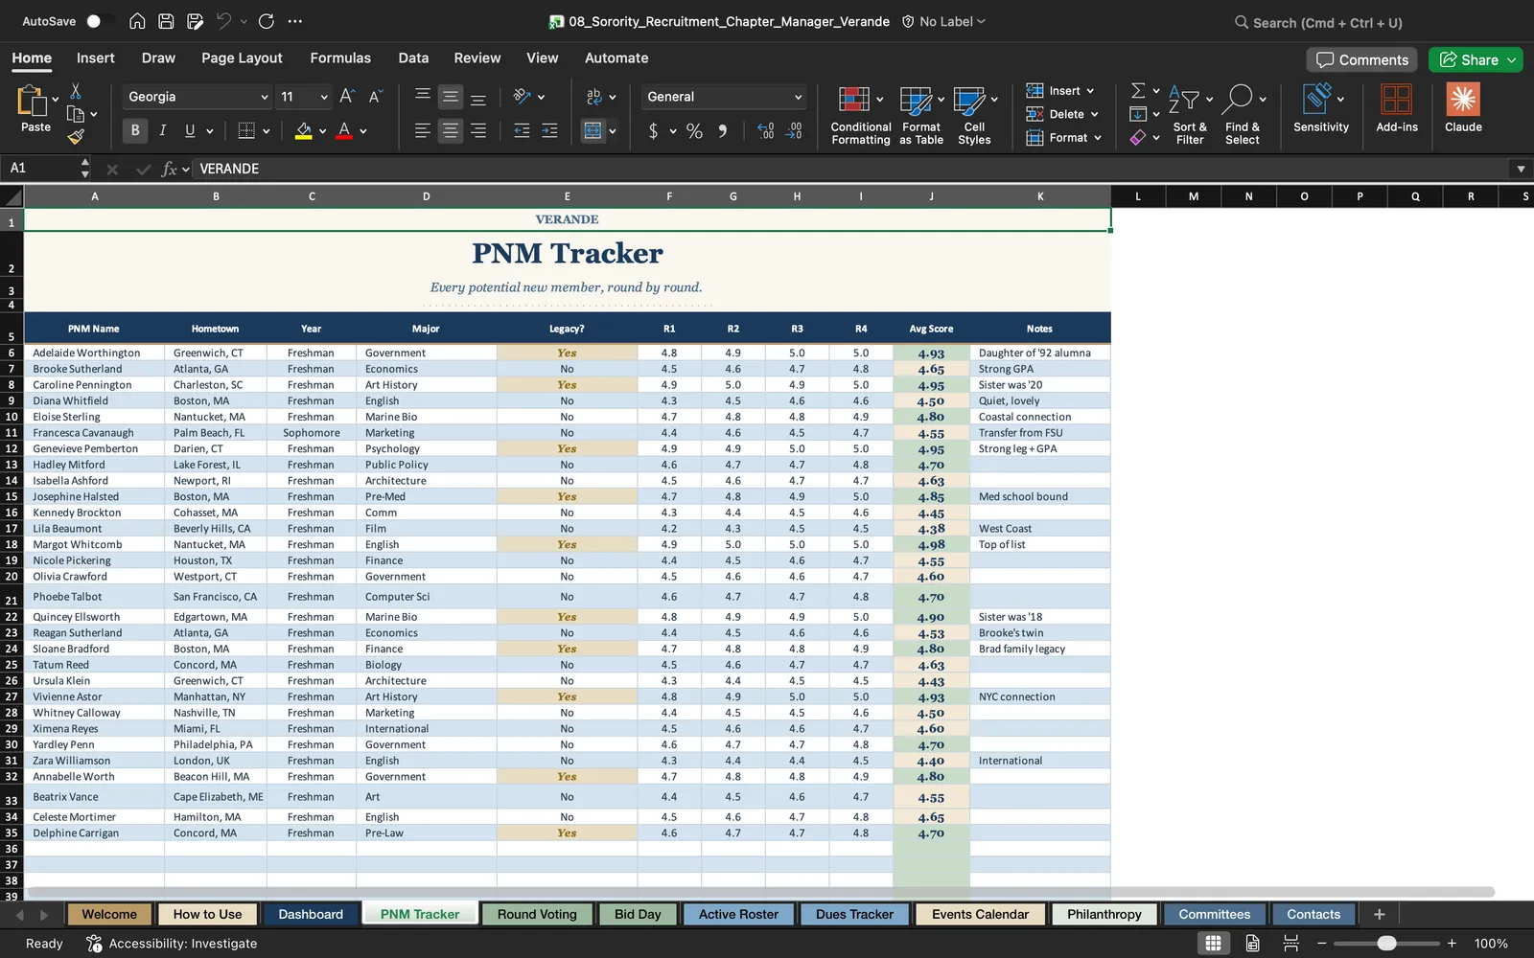
Task: Apply yellow fill color swatch
Action: 303,130
